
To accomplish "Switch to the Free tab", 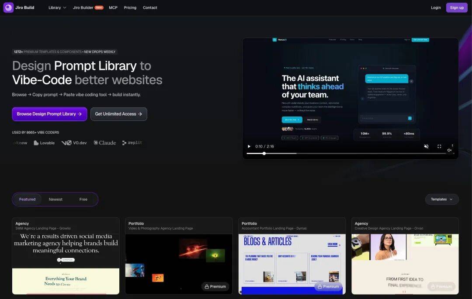I will coord(83,199).
